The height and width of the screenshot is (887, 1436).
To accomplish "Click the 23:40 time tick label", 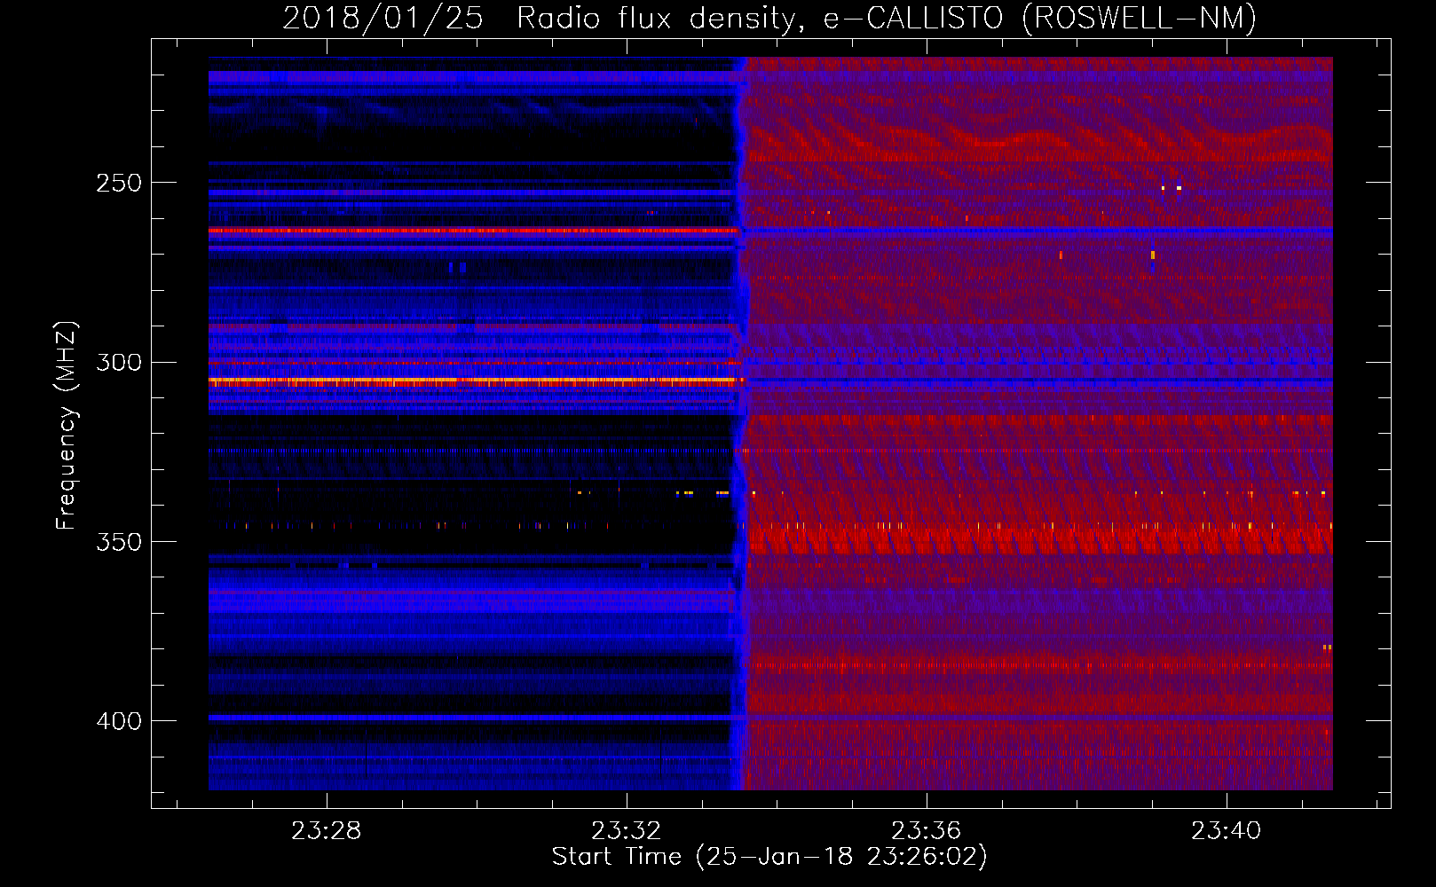I will [x=1227, y=830].
